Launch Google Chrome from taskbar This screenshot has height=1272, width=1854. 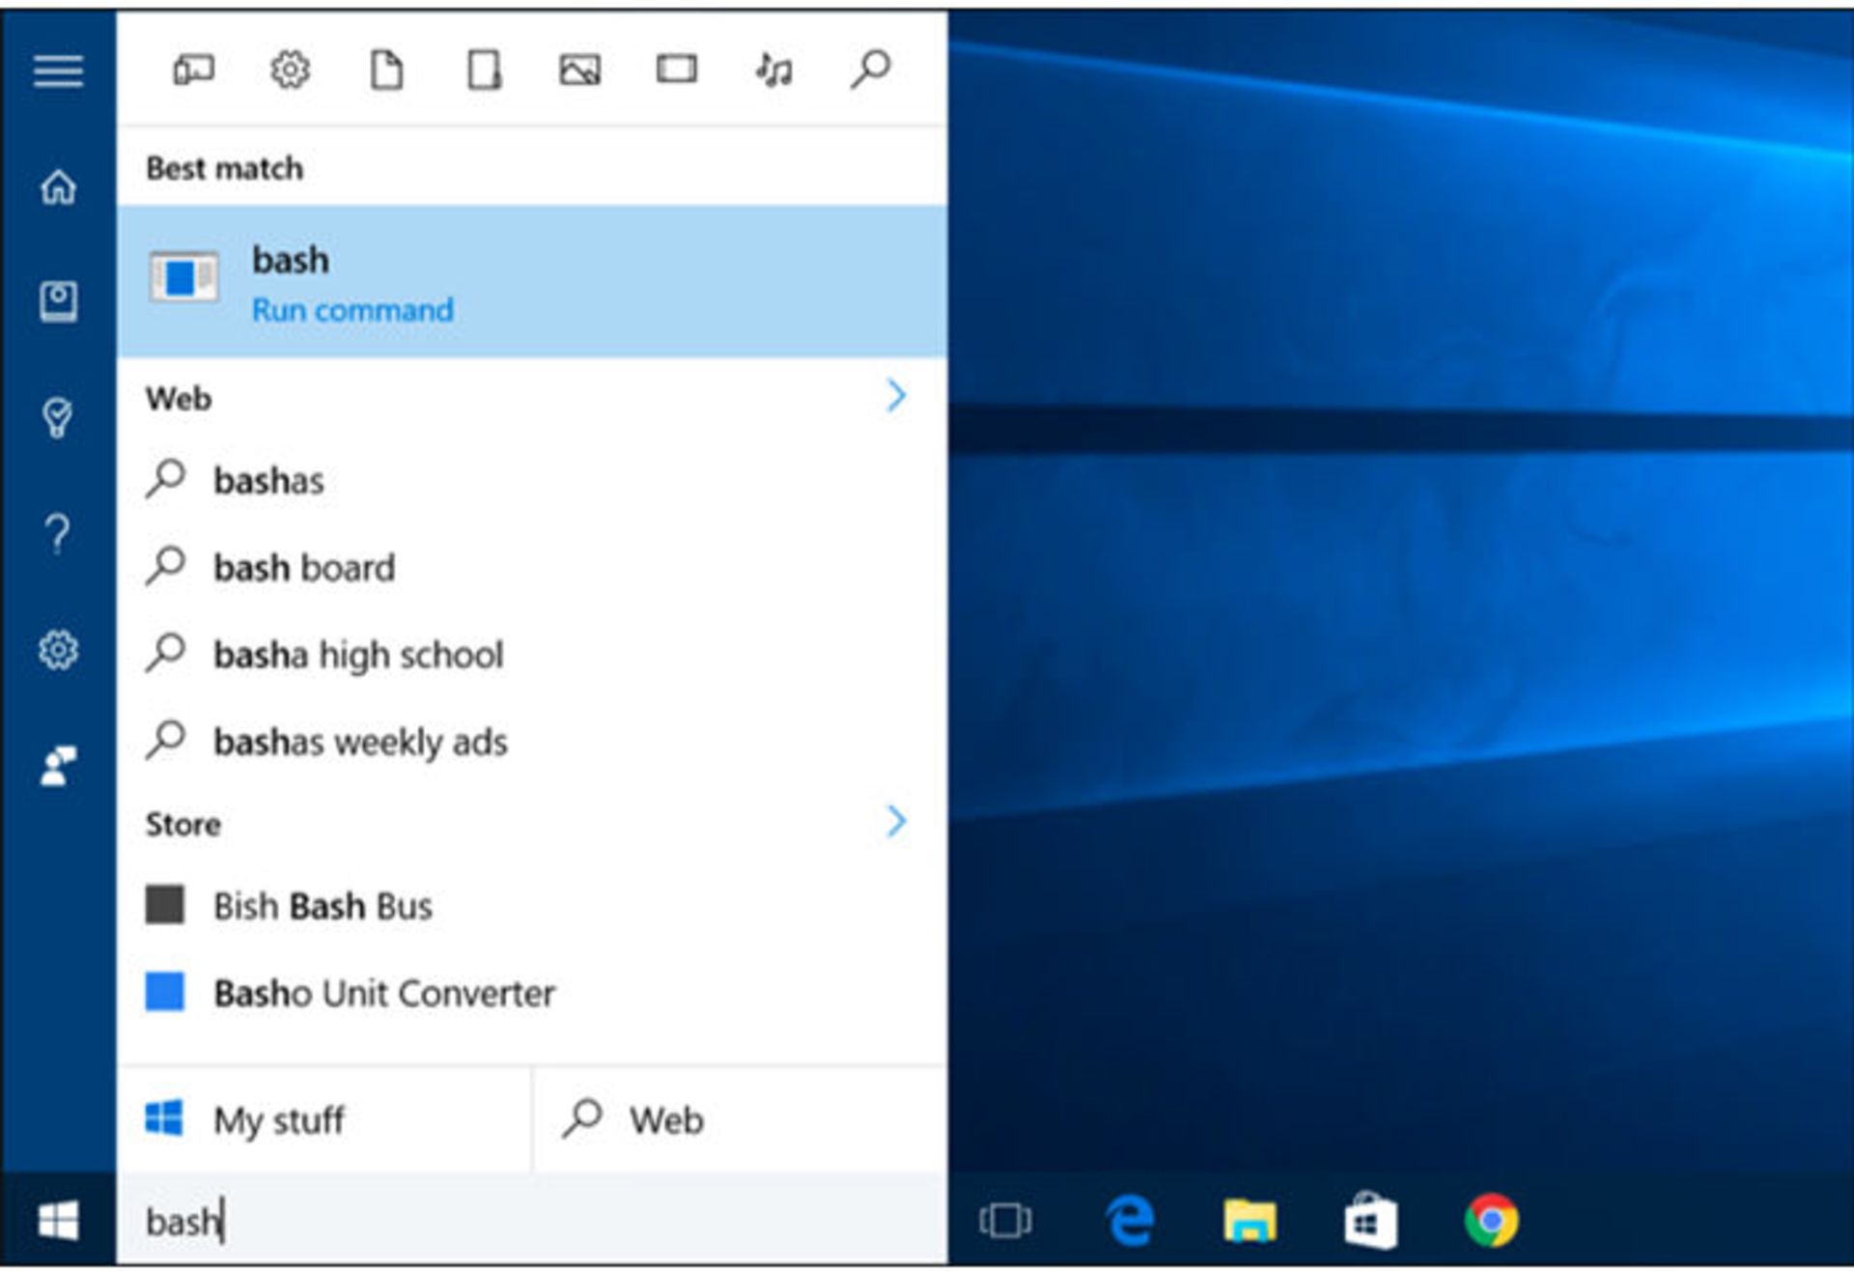coord(1492,1221)
